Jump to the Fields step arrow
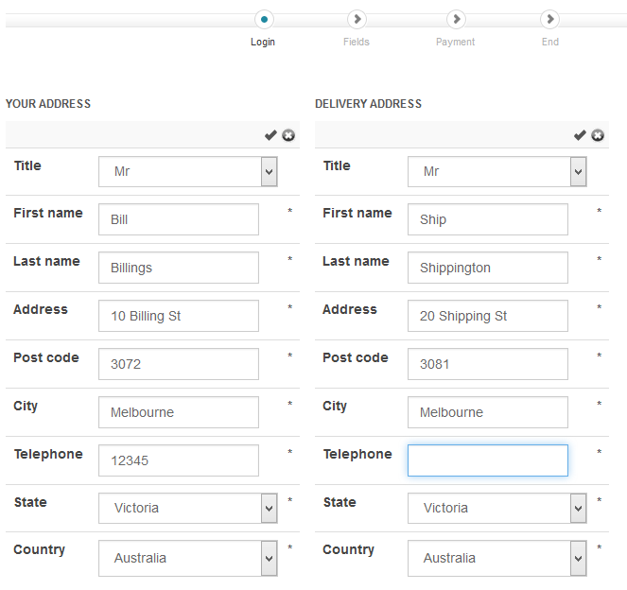 point(357,19)
